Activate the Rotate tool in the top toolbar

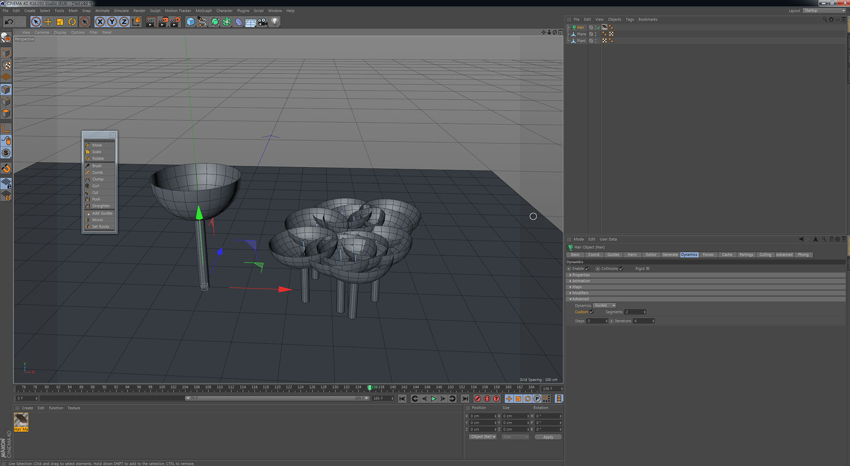(72, 22)
